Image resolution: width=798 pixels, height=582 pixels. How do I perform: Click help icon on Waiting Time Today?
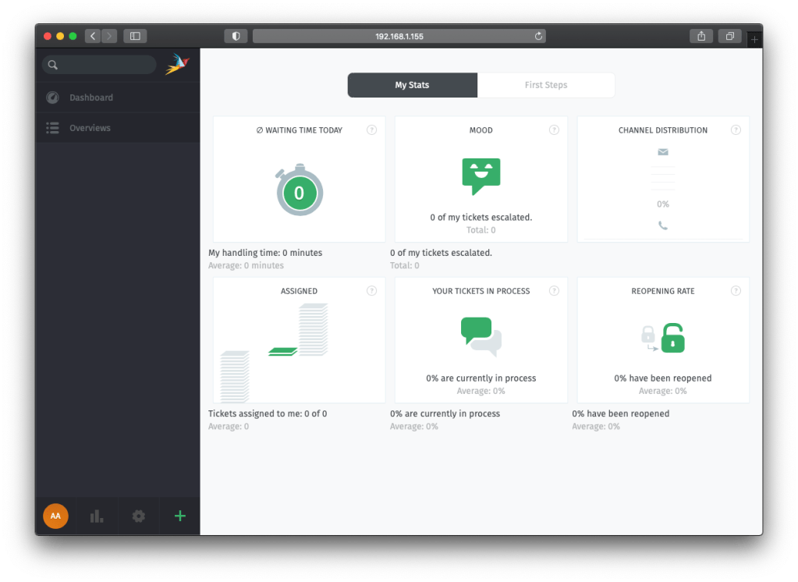click(x=371, y=130)
